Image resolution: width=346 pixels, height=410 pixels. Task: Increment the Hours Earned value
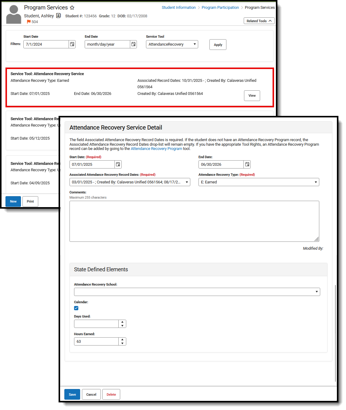(122, 340)
